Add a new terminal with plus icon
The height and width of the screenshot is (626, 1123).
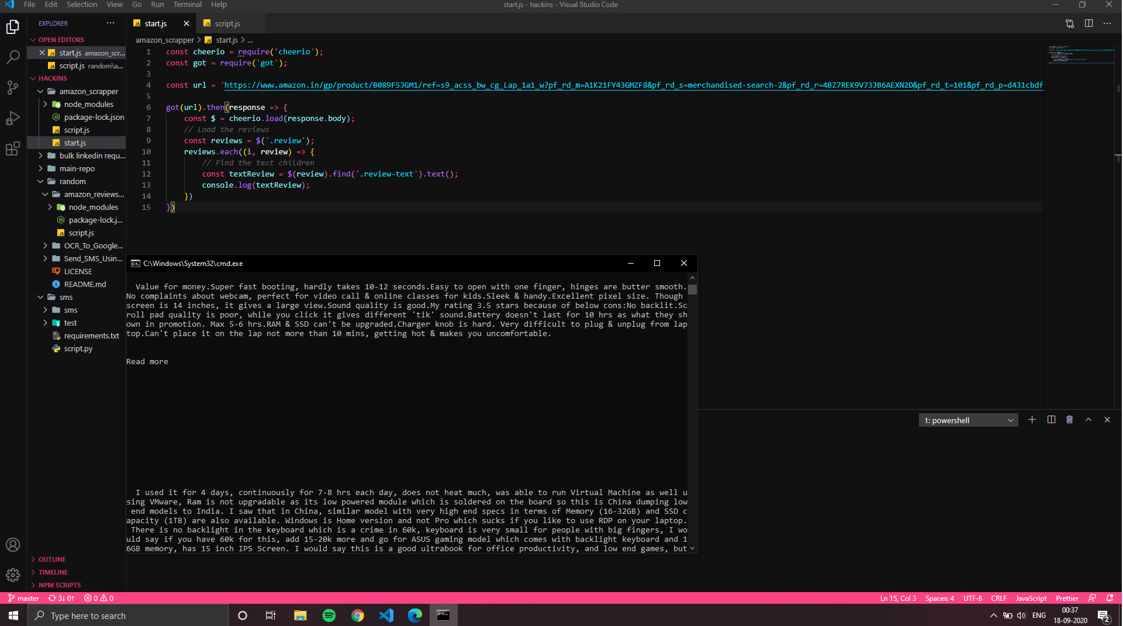[x=1032, y=420]
